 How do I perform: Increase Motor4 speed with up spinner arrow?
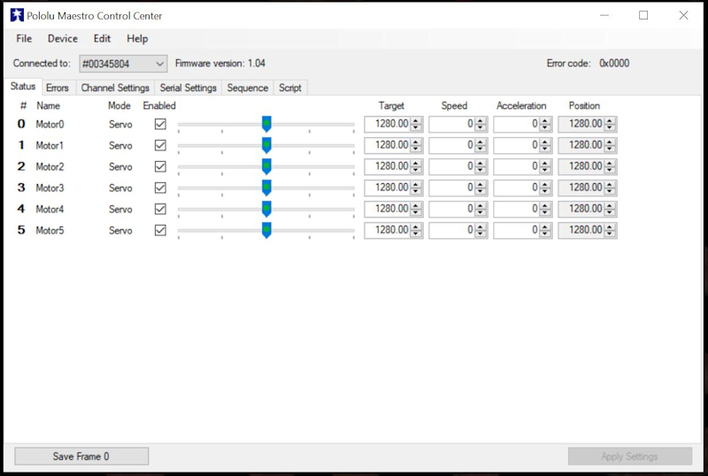point(481,206)
